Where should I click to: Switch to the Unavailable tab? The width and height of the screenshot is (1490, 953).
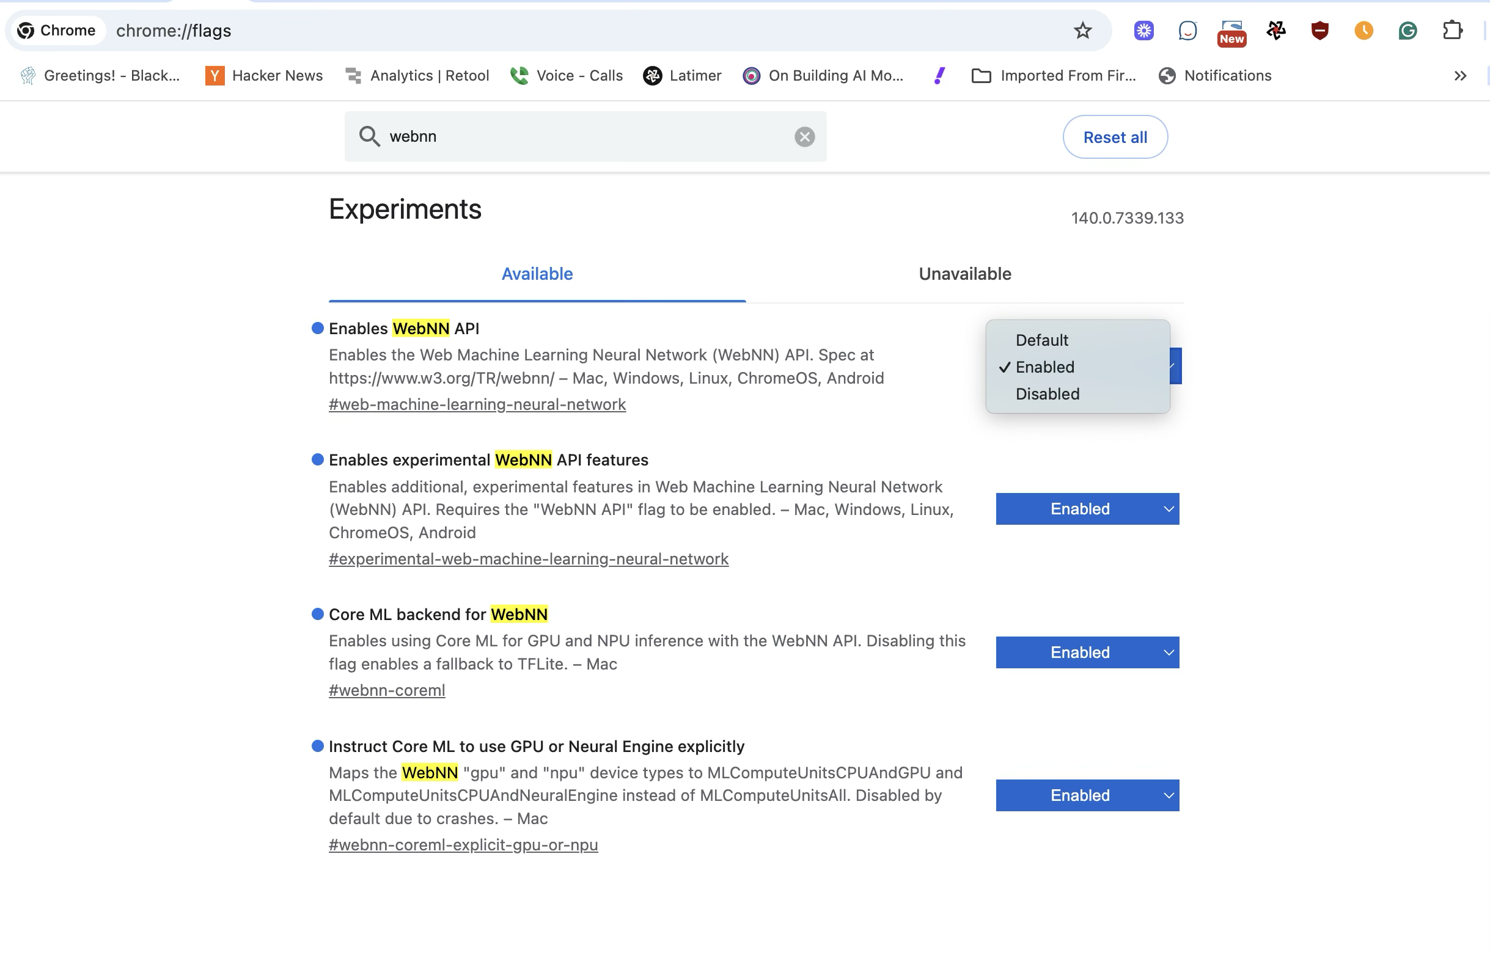click(x=964, y=274)
